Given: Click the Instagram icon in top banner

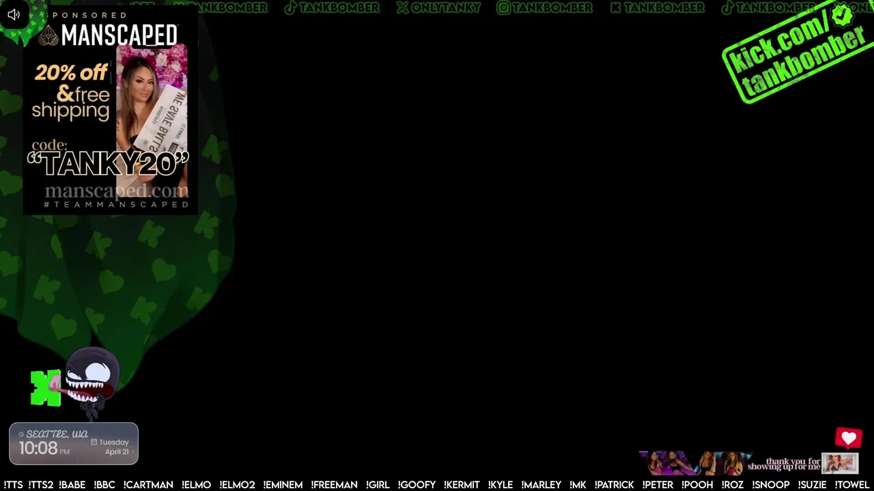Looking at the screenshot, I should click(503, 8).
